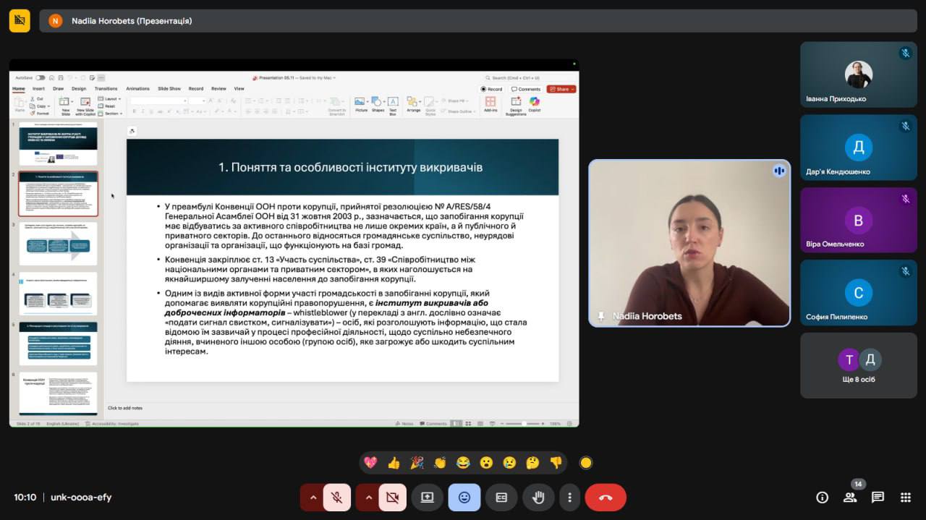The image size is (926, 520).
Task: Change the emoji skin tone swatch
Action: [586, 463]
